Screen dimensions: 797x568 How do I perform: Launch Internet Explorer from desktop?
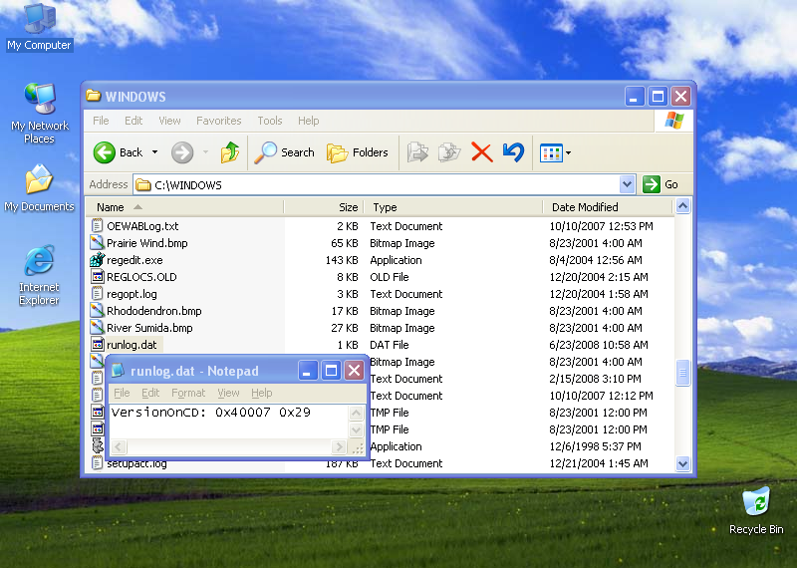pos(39,275)
